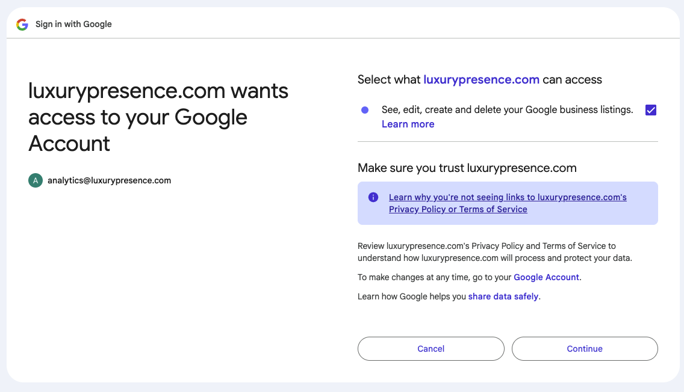
Task: Follow the share data safely link
Action: (503, 296)
